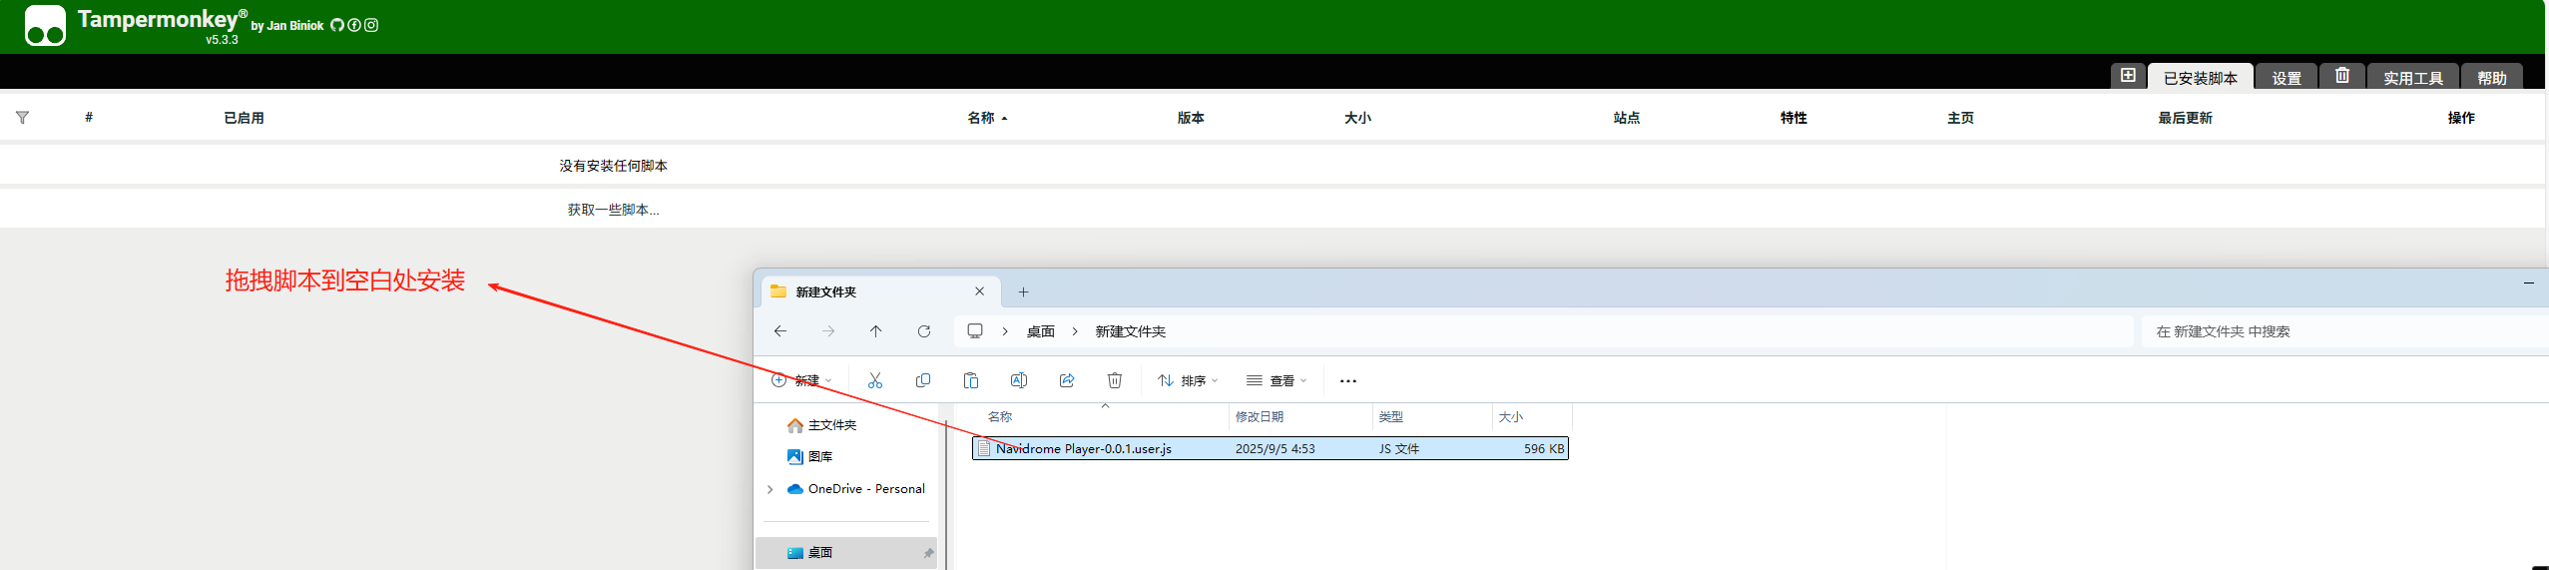
Task: Click the PC monitor icon in address bar
Action: pyautogui.click(x=975, y=331)
